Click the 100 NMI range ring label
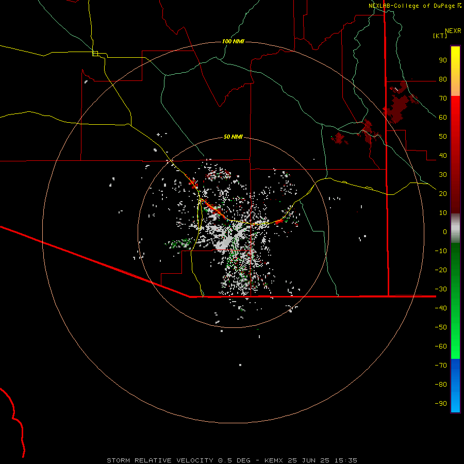This screenshot has width=464, height=464. (233, 41)
